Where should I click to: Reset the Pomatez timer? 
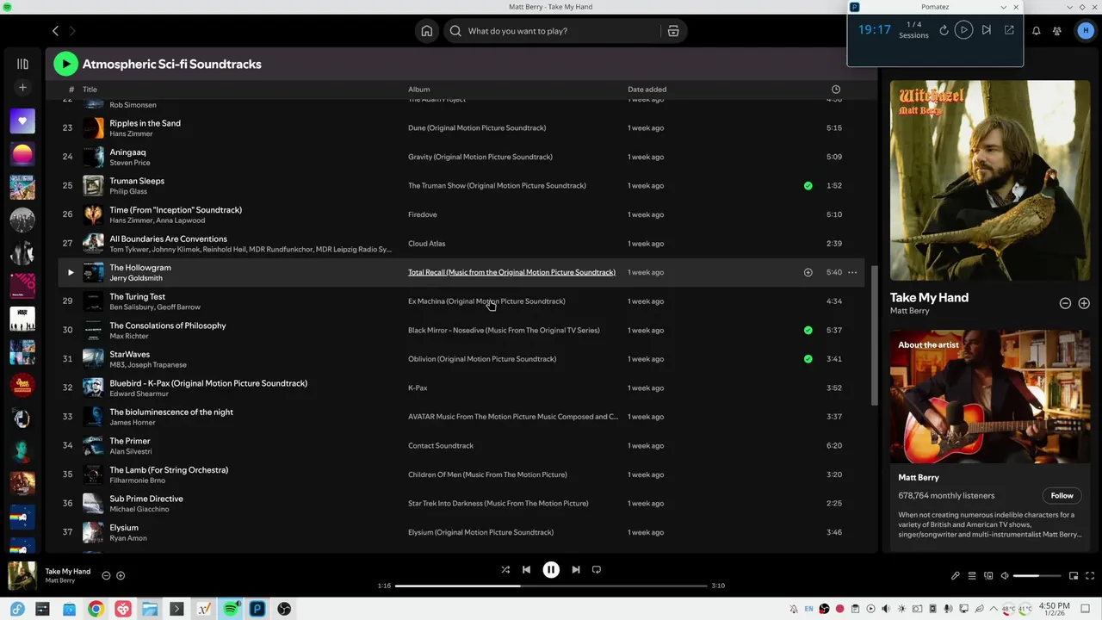[944, 30]
